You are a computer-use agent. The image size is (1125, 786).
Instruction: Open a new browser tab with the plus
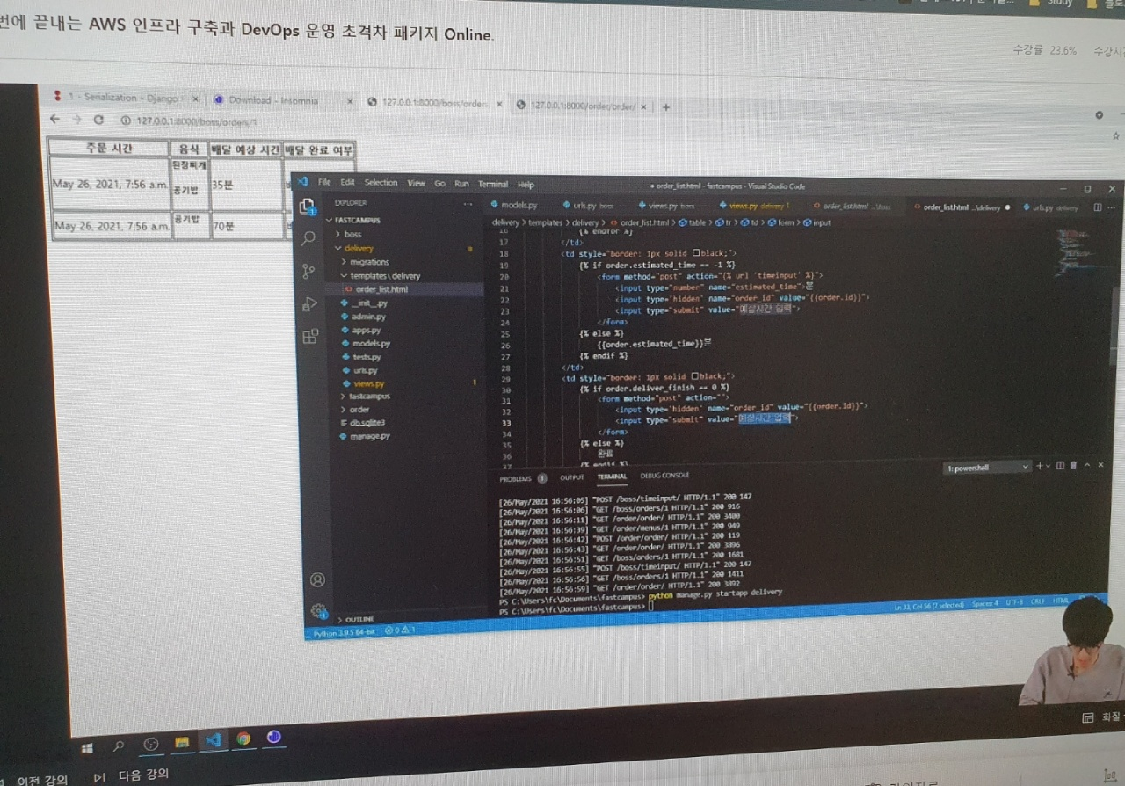tap(665, 106)
